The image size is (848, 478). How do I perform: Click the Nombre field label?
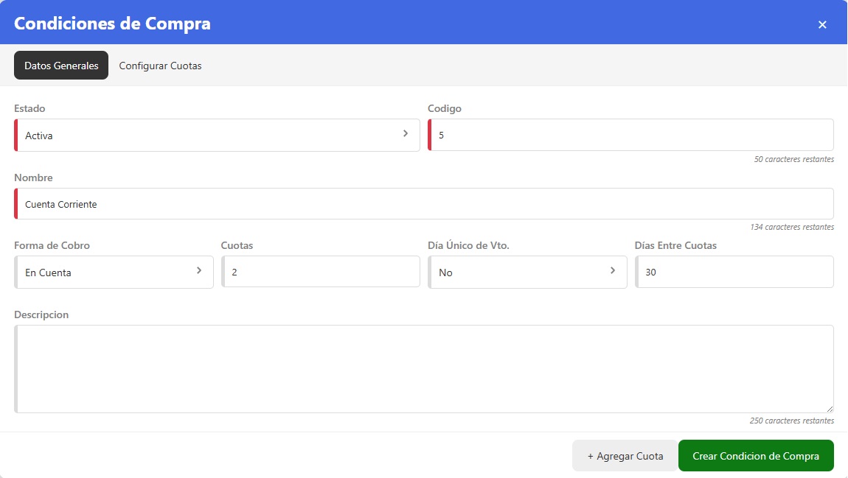coord(33,178)
